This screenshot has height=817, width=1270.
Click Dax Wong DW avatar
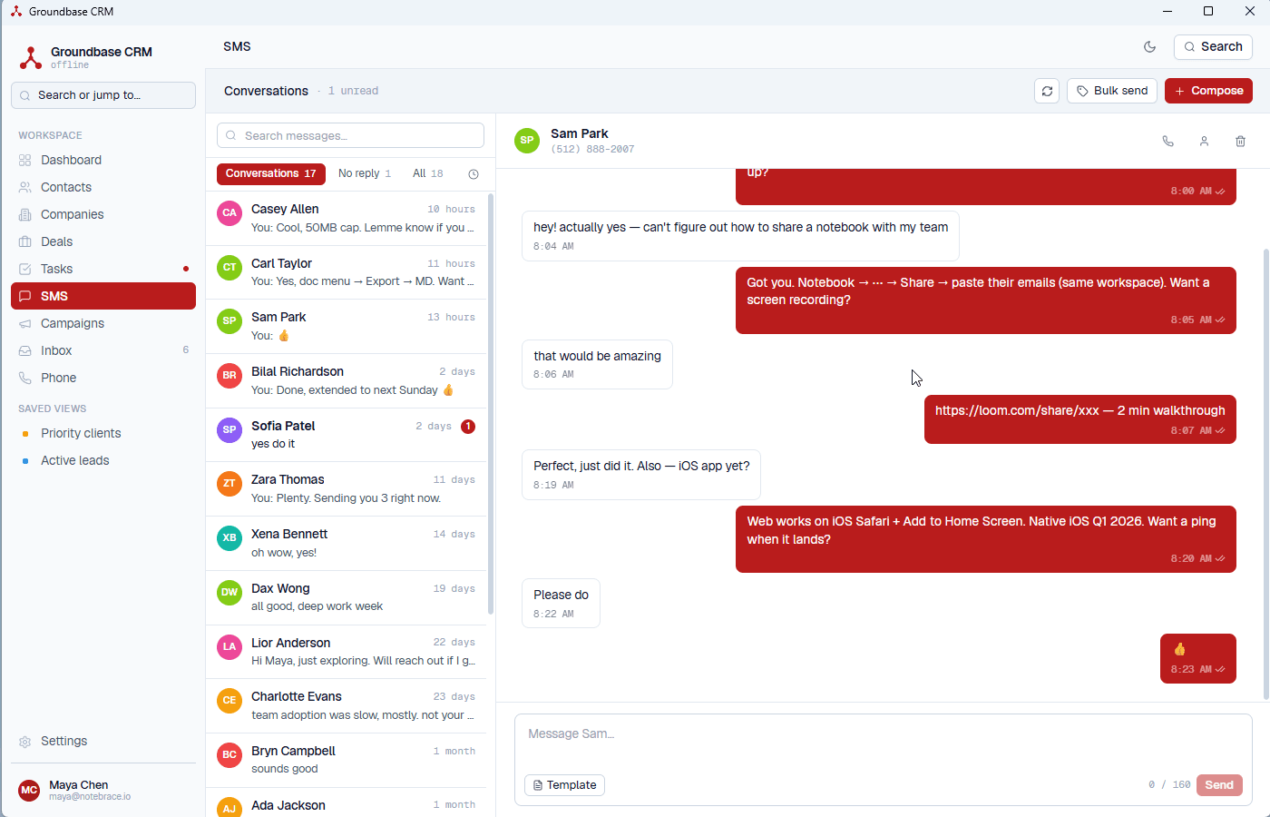click(x=230, y=593)
